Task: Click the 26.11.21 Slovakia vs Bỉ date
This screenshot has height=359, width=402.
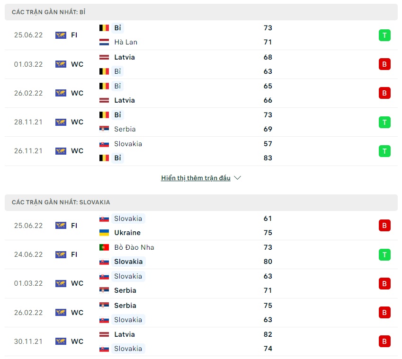Action: click(28, 151)
